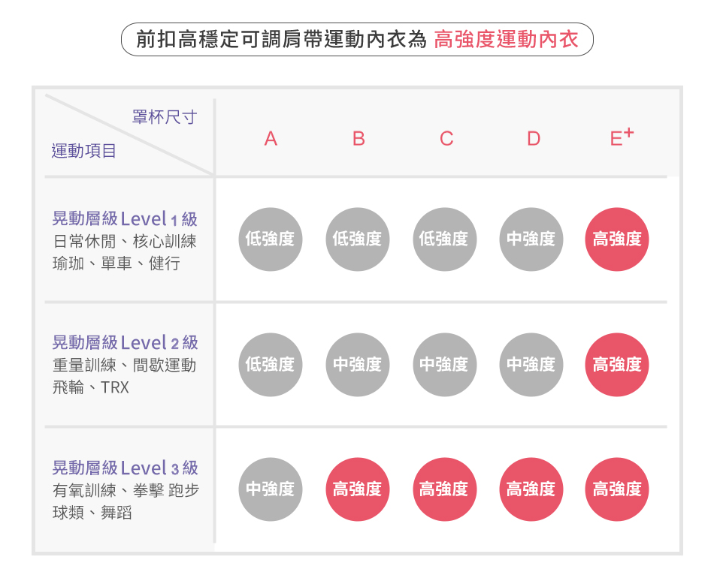Select the cup size C column header
714x584 pixels.
446,139
